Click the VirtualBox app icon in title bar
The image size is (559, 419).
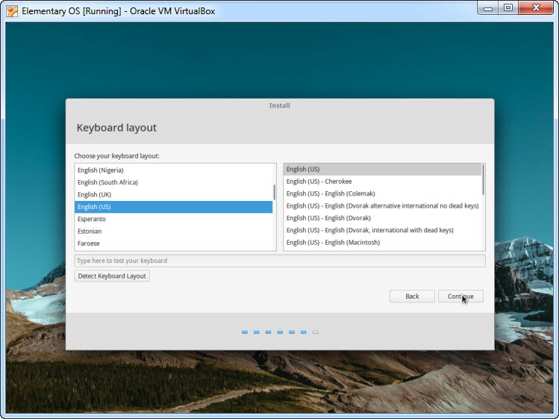click(12, 11)
